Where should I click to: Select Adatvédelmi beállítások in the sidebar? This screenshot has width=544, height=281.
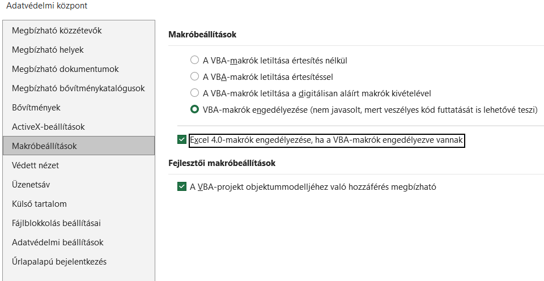[58, 242]
